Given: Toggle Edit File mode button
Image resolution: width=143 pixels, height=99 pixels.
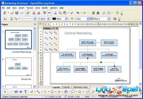Looking at the screenshot, I should (x=28, y=13).
